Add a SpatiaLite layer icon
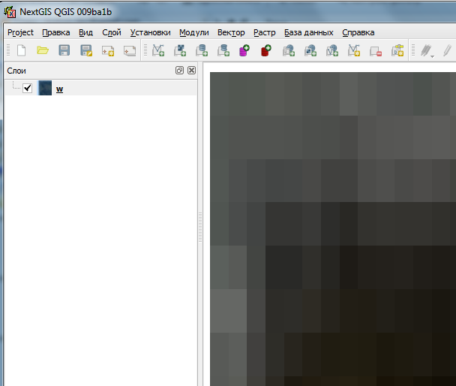The width and height of the screenshot is (456, 386). (223, 50)
